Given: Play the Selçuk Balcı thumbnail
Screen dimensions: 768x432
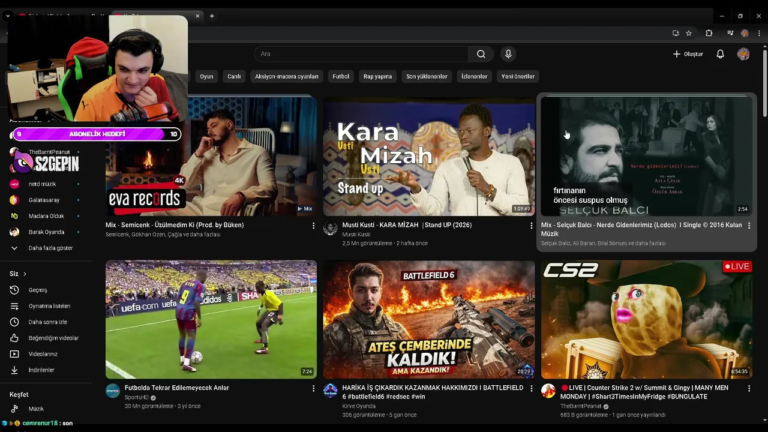Looking at the screenshot, I should [x=647, y=156].
